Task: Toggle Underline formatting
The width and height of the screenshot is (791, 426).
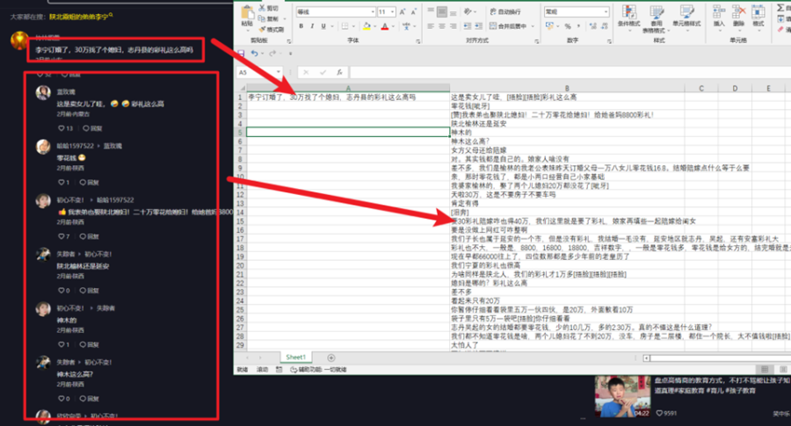Action: tap(323, 26)
